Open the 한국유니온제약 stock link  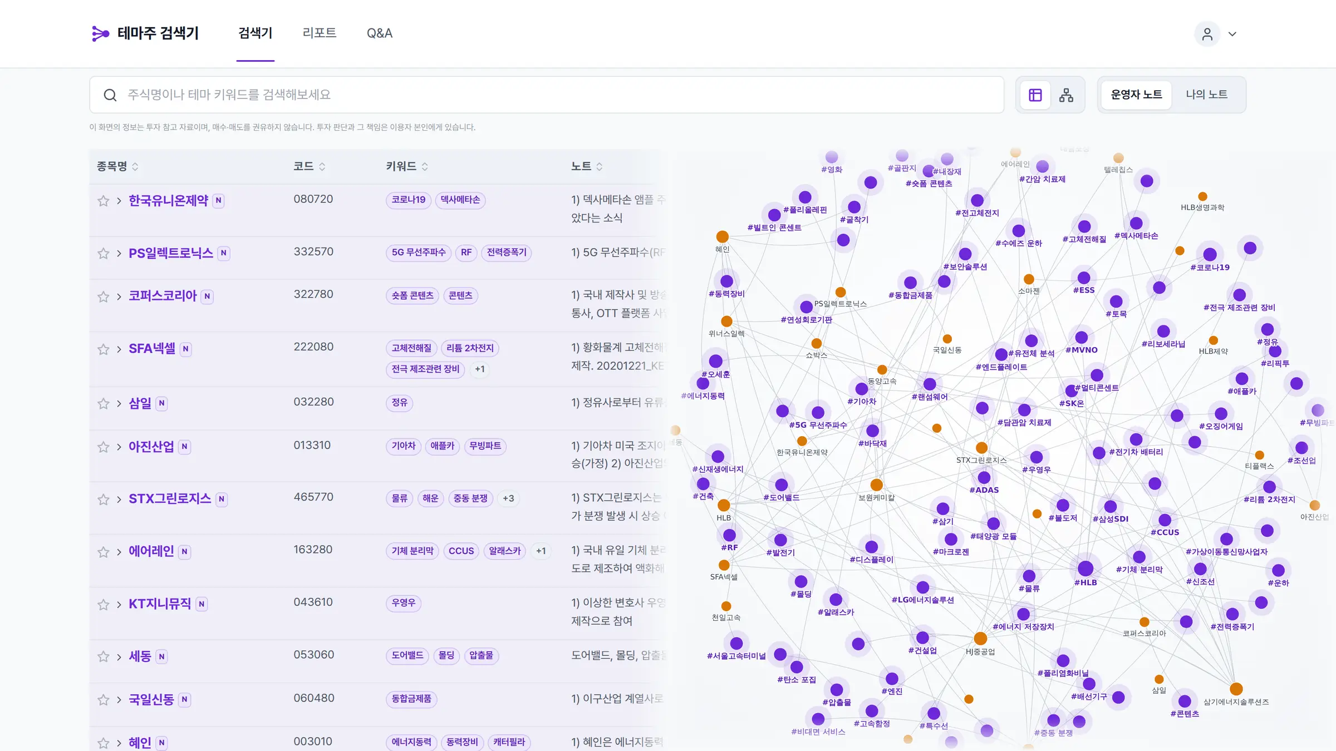[168, 201]
